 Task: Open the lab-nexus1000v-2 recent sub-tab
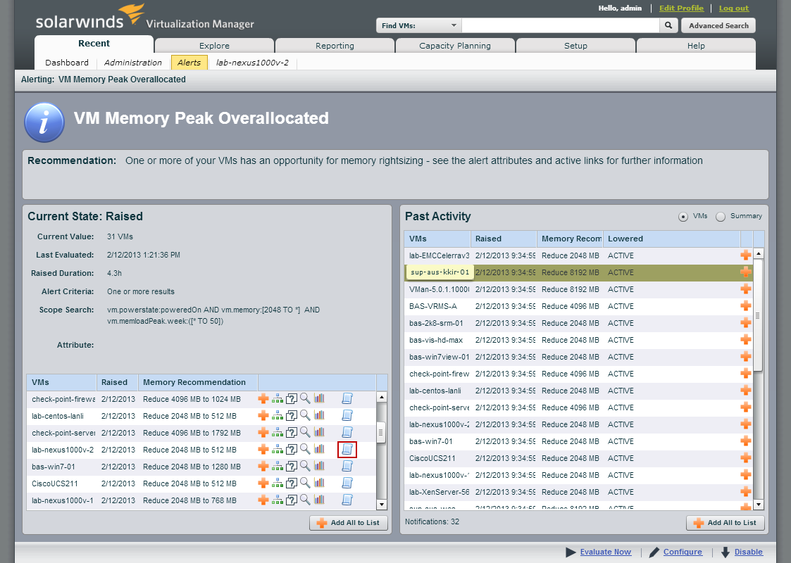tap(252, 63)
